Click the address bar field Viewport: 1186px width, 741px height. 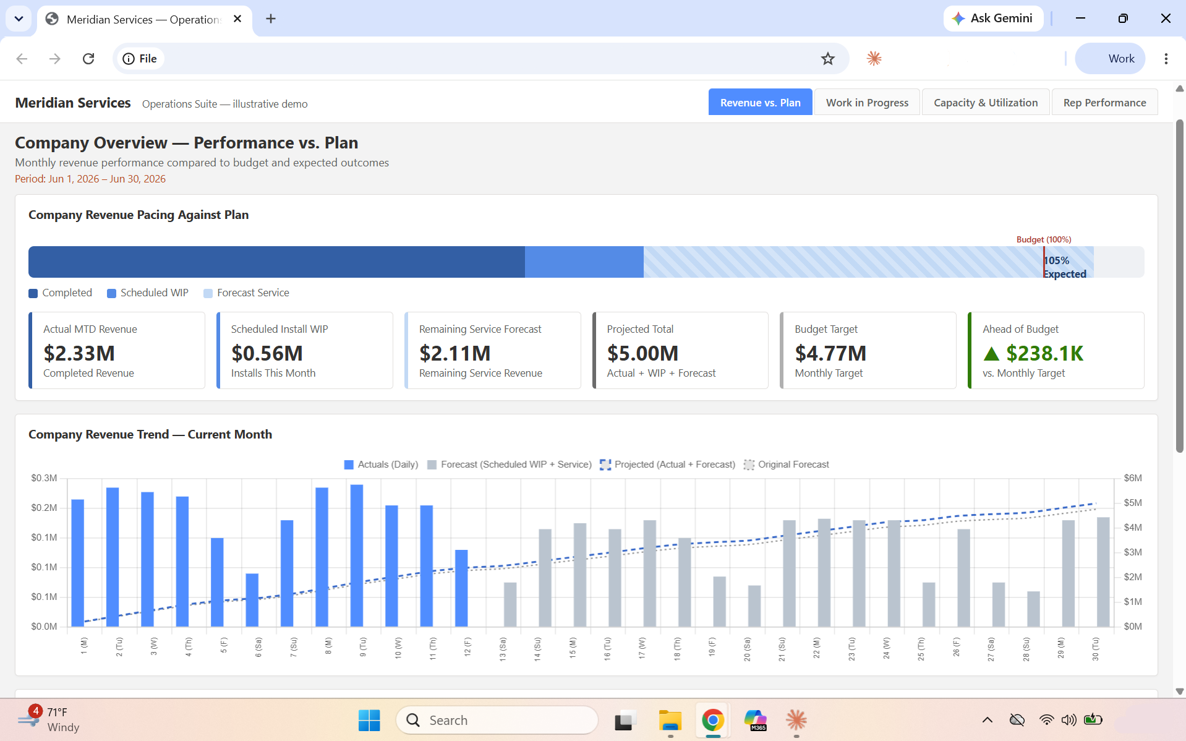[480, 59]
